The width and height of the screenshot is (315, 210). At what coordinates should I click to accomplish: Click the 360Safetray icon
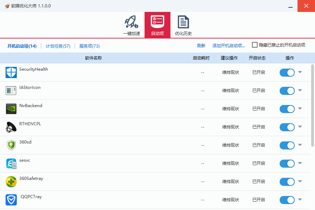[11, 182]
